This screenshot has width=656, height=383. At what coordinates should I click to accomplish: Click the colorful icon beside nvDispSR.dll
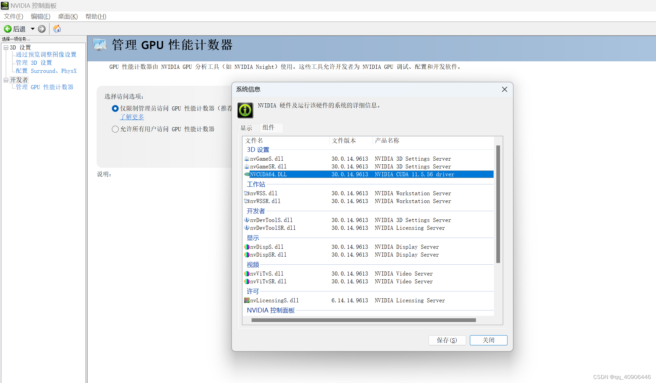coord(247,255)
